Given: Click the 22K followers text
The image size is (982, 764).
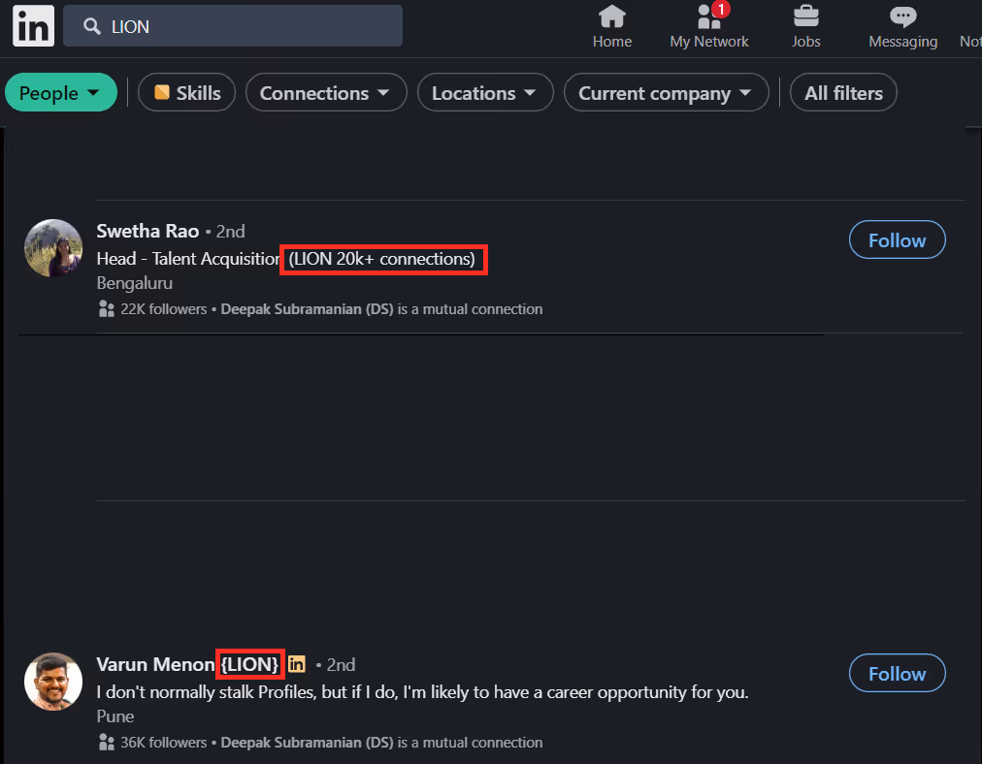Looking at the screenshot, I should pyautogui.click(x=163, y=309).
